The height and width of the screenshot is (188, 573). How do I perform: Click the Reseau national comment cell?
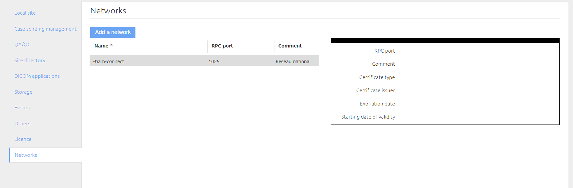293,61
